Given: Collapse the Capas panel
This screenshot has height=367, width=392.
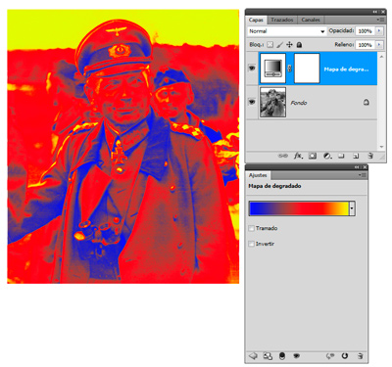Looking at the screenshot, I should click(375, 12).
